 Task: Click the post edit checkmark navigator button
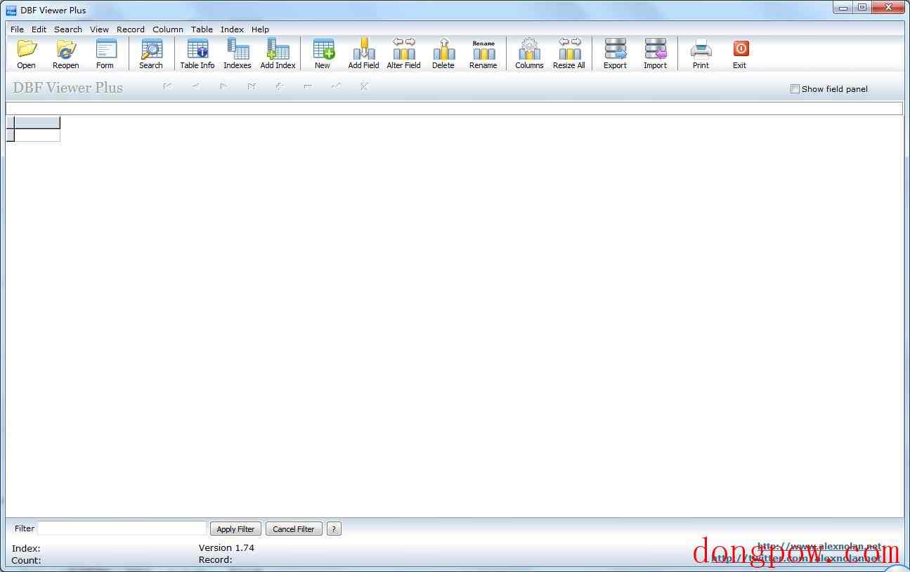pyautogui.click(x=336, y=86)
